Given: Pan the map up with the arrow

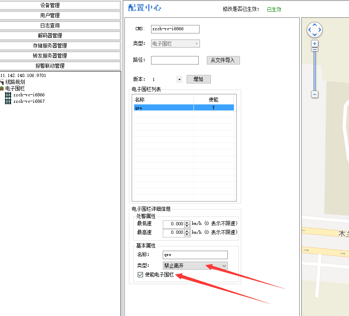Looking at the screenshot, I should [x=315, y=25].
